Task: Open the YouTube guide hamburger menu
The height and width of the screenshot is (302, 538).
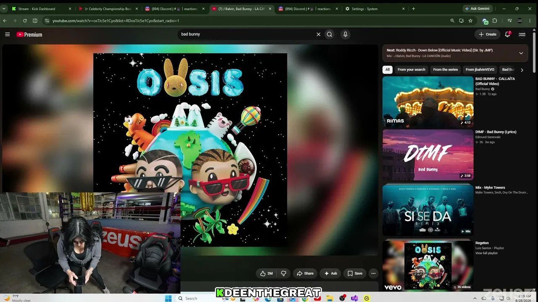Action: pos(7,34)
